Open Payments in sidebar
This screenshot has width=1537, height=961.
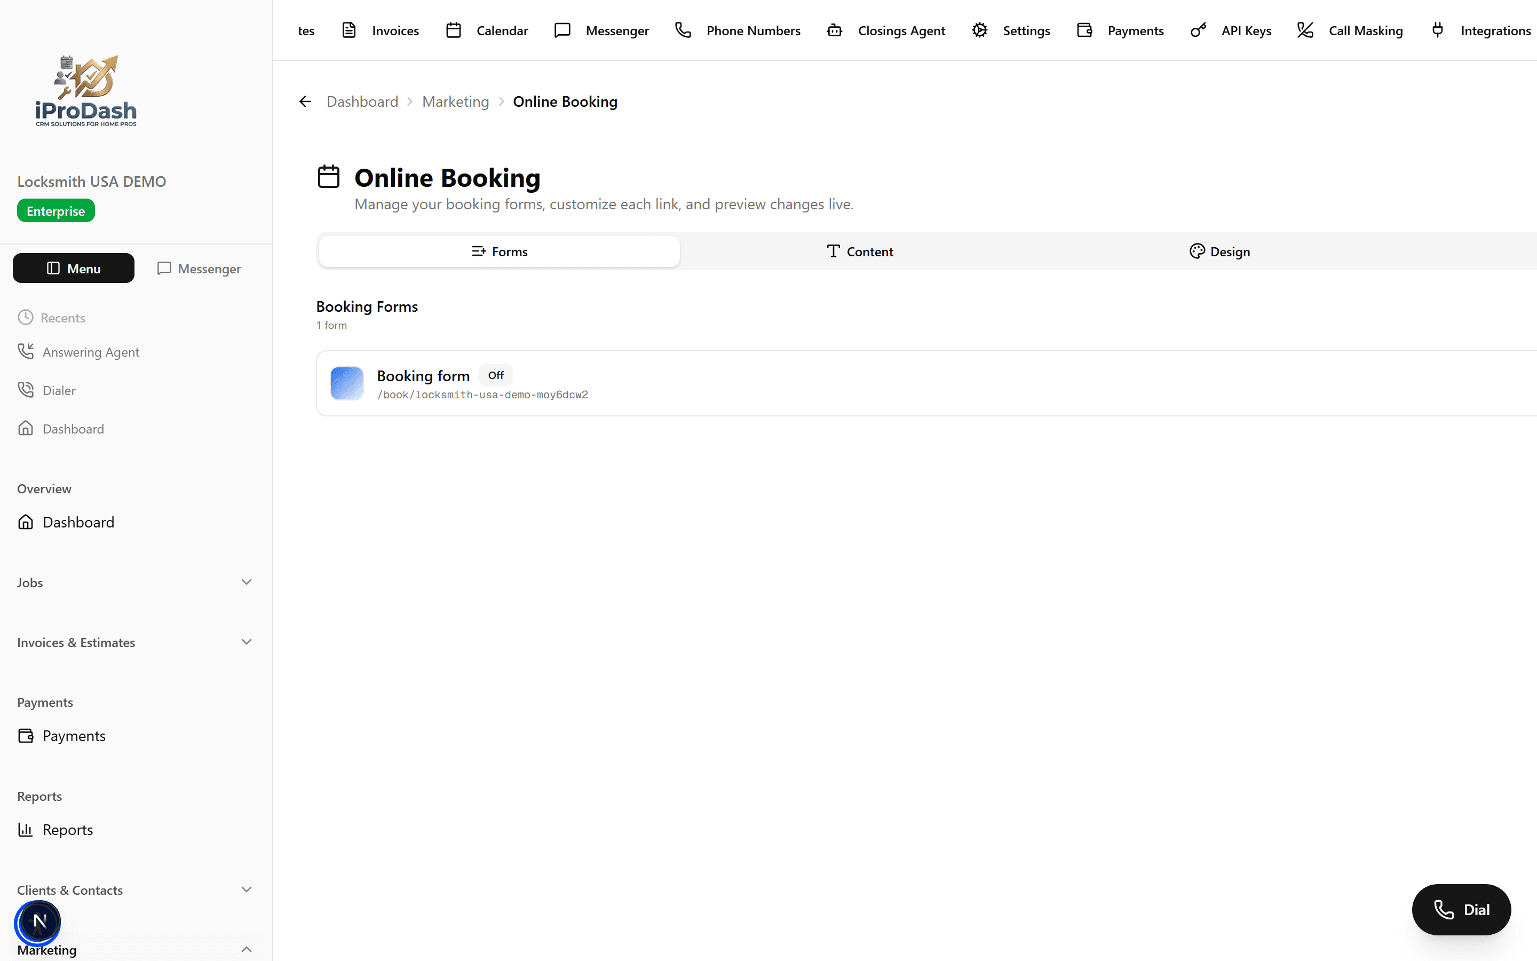point(61,735)
